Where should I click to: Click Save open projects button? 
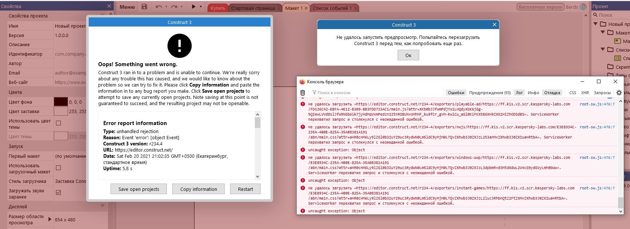click(139, 189)
